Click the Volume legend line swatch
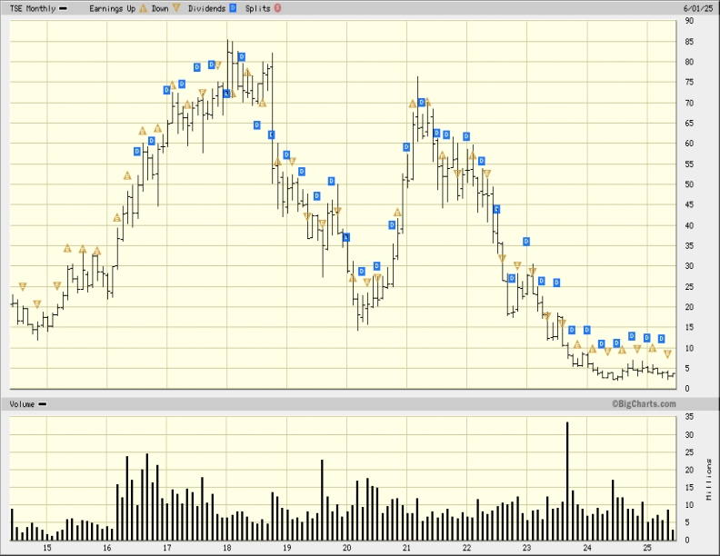This screenshot has height=556, width=720. point(43,402)
